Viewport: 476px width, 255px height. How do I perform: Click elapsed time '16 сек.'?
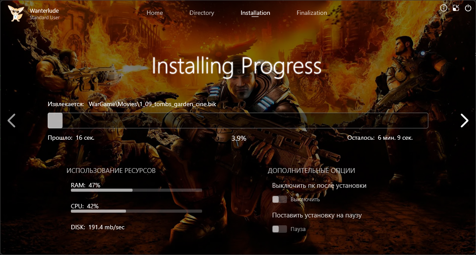click(85, 138)
